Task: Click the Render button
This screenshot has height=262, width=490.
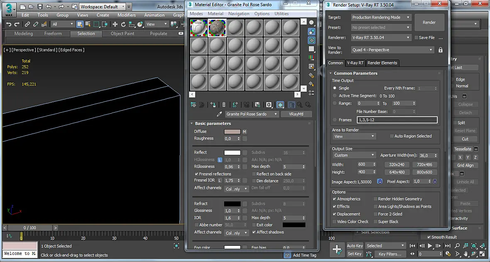Action: click(x=429, y=22)
